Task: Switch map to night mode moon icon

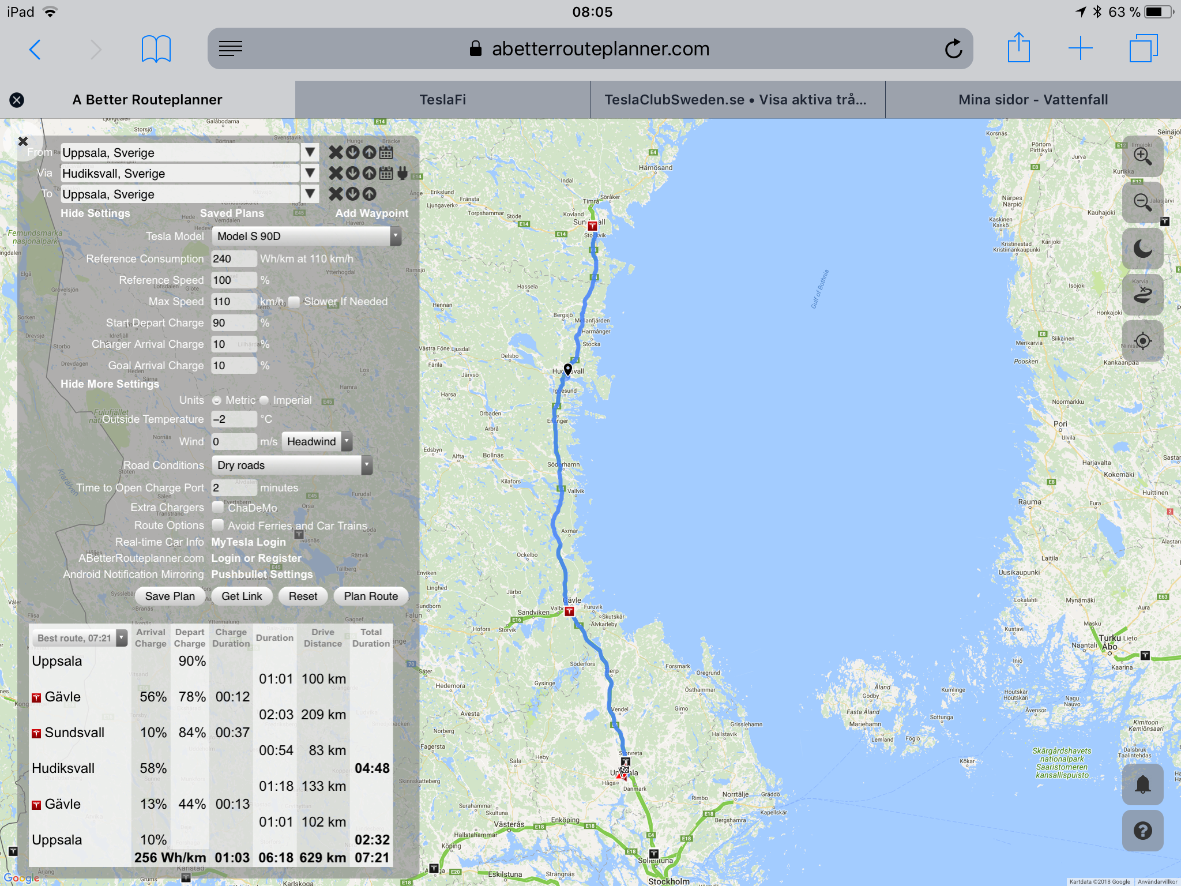Action: (1142, 249)
